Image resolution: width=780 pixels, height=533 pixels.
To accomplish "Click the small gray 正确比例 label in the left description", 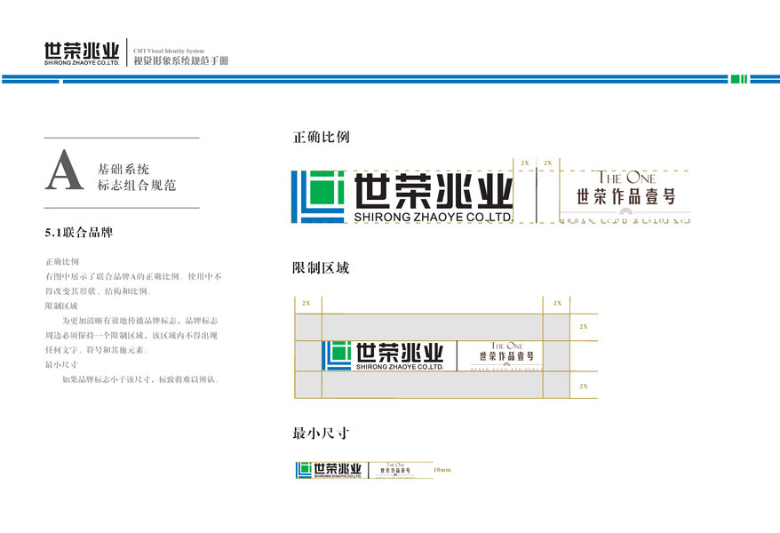I will [61, 261].
